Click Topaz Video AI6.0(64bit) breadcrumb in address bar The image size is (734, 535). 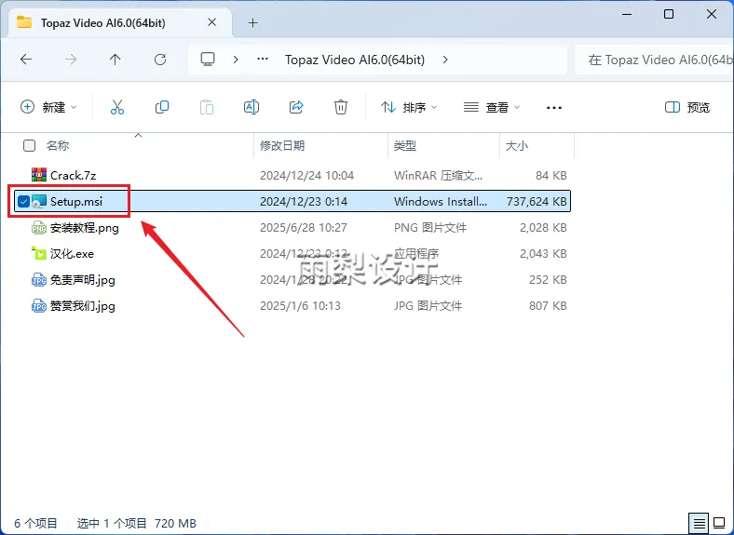click(x=355, y=60)
